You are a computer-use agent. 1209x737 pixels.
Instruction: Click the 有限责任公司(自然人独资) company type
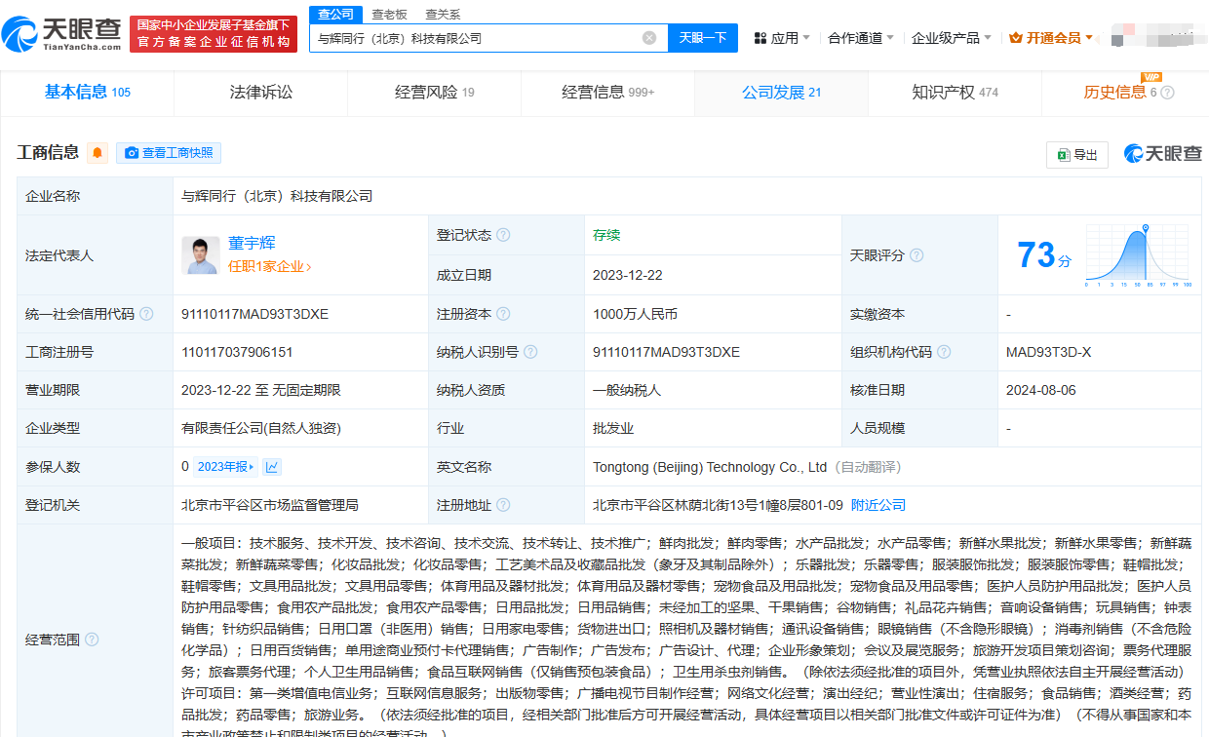pyautogui.click(x=261, y=428)
